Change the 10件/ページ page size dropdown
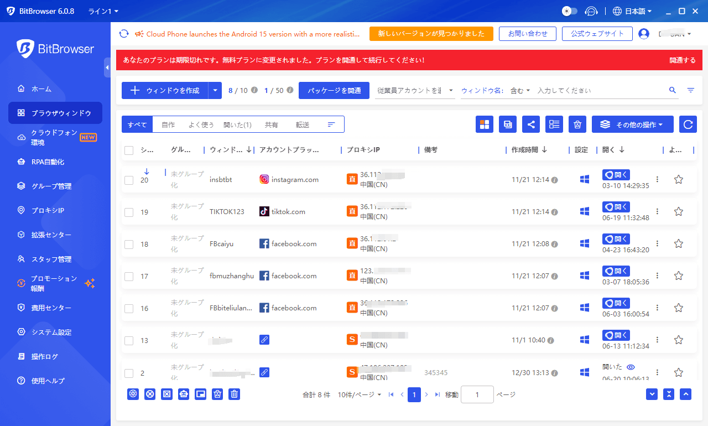The height and width of the screenshot is (426, 708). click(x=360, y=394)
